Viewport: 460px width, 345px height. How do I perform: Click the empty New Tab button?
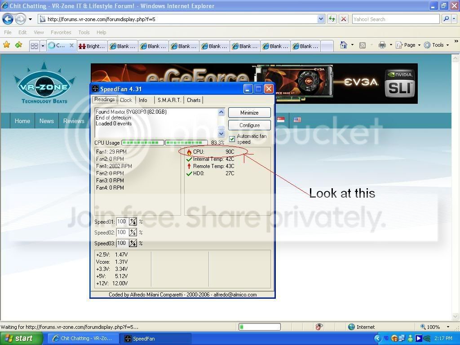327,46
